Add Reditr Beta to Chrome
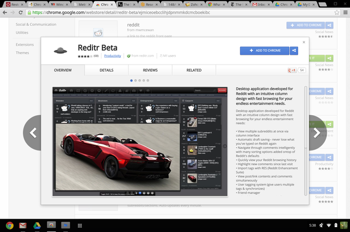This screenshot has height=232, width=350. tap(264, 51)
